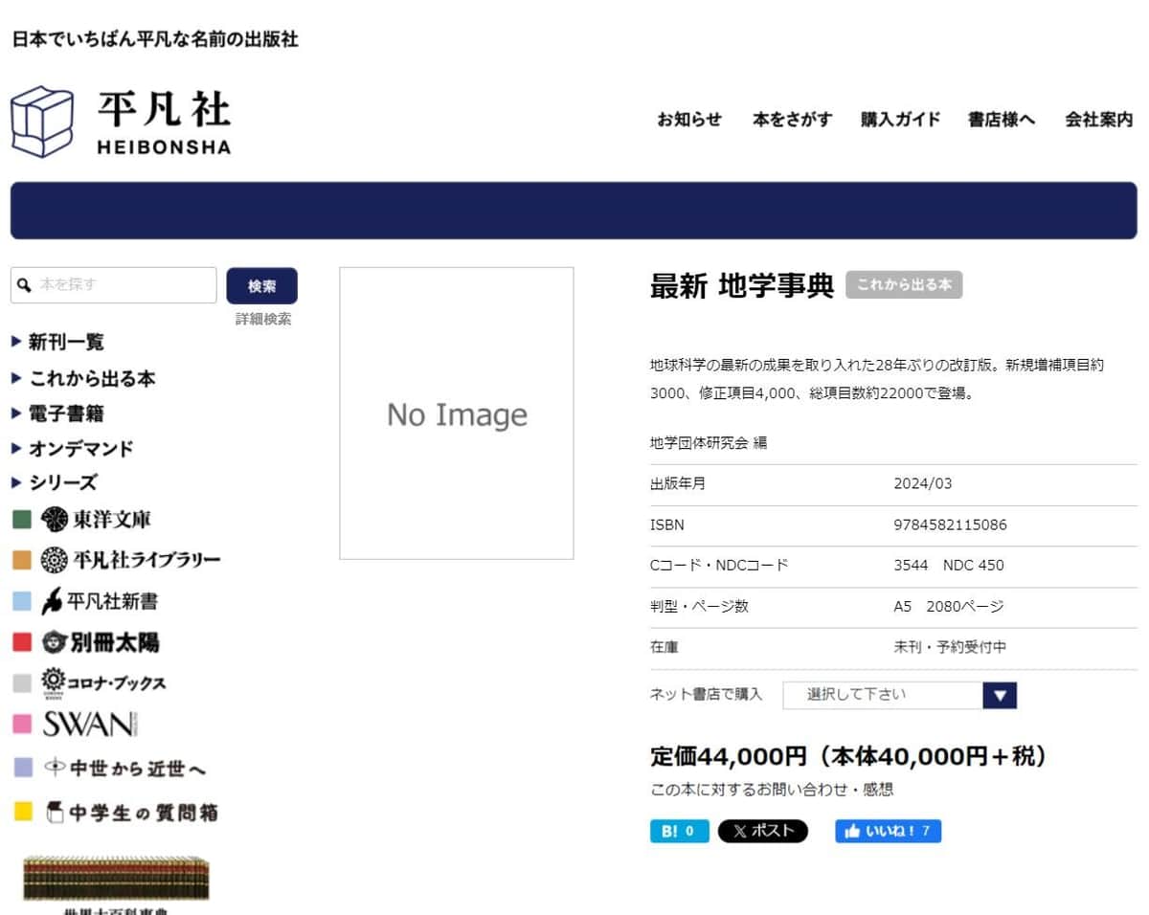
Task: Open the ネット書店で購入 dropdown
Action: click(899, 695)
